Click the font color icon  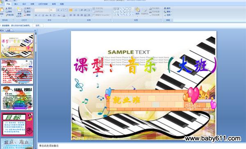64,15
